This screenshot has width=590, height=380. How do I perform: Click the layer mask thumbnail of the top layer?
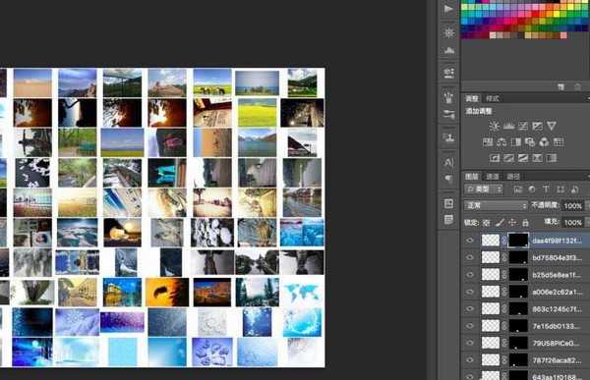pyautogui.click(x=518, y=241)
